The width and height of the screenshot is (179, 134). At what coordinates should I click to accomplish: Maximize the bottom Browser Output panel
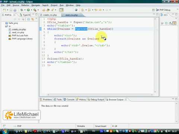point(176,99)
